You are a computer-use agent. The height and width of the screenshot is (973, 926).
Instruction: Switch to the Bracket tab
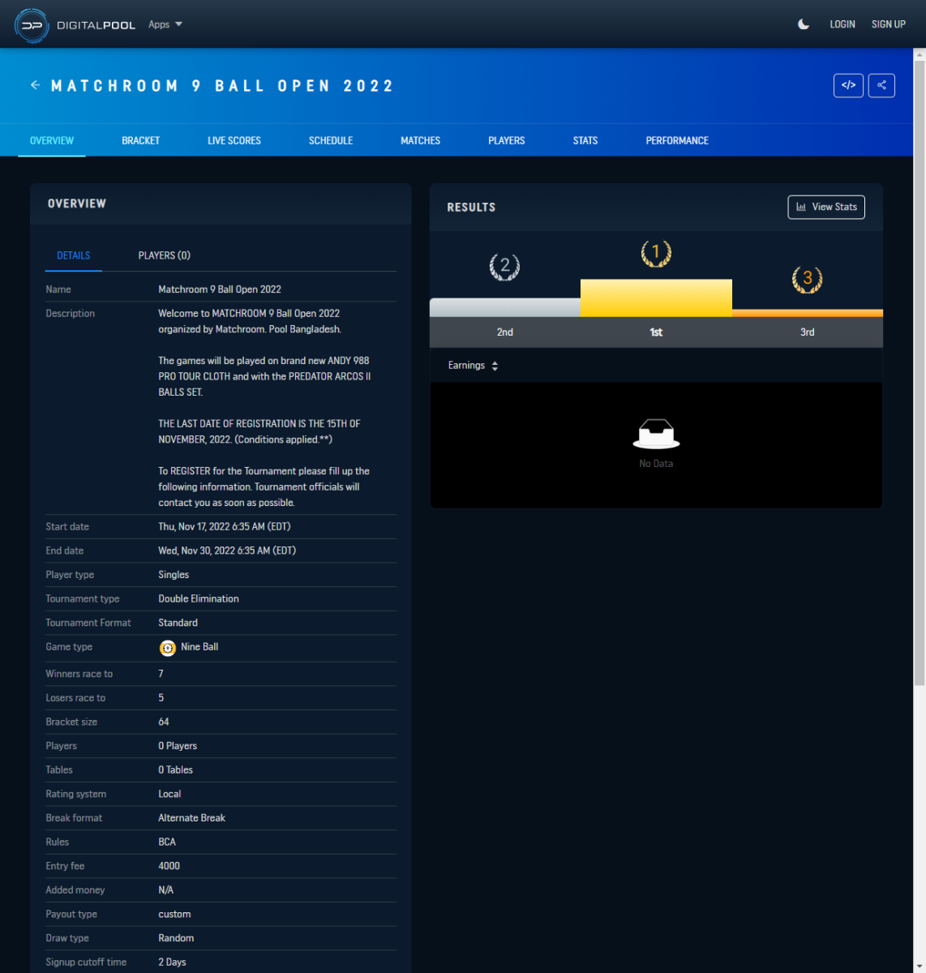(x=141, y=140)
